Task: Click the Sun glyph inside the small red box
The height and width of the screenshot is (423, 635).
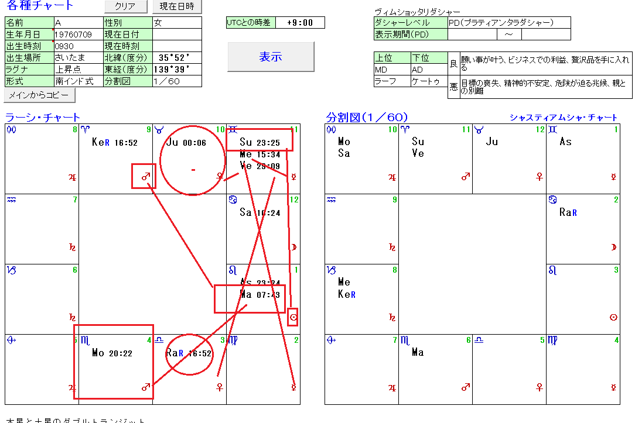Action: pyautogui.click(x=294, y=318)
